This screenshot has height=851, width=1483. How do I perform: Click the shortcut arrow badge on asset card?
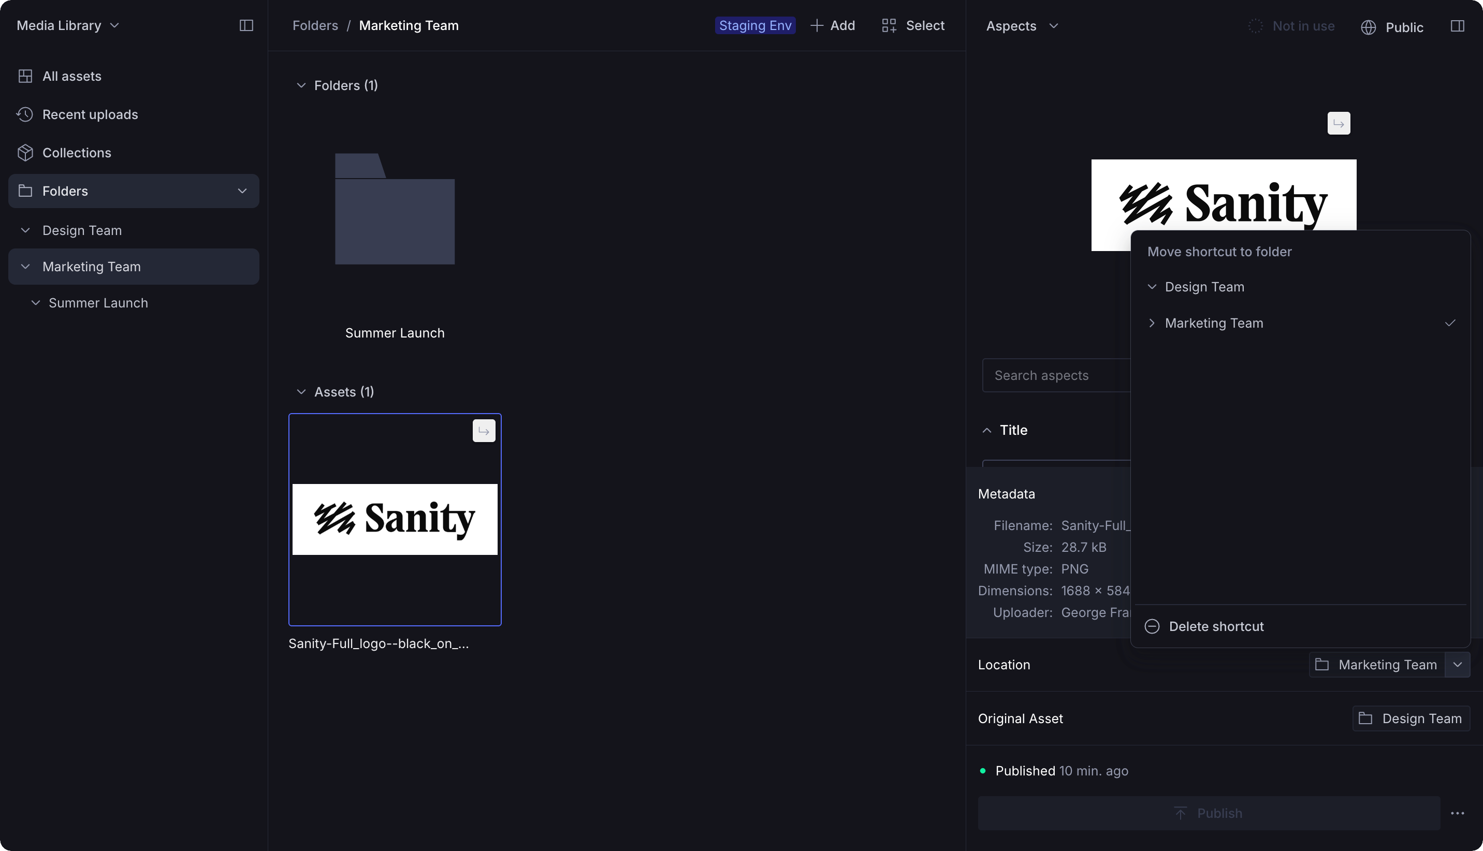click(484, 431)
